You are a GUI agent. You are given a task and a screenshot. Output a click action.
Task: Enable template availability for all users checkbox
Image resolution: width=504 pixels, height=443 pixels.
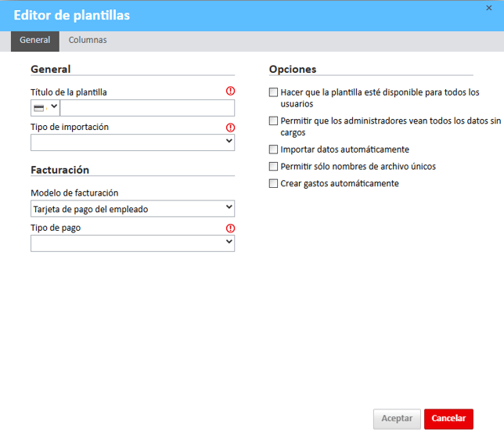point(273,92)
